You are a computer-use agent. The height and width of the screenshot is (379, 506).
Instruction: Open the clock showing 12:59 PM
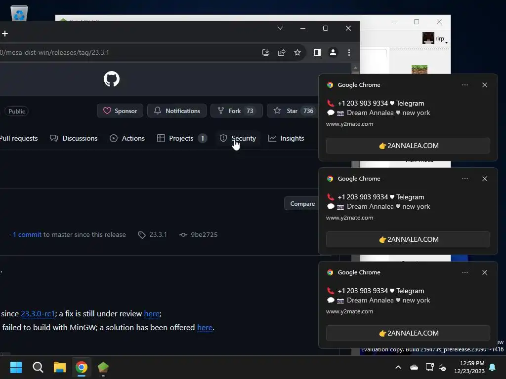[x=469, y=367]
